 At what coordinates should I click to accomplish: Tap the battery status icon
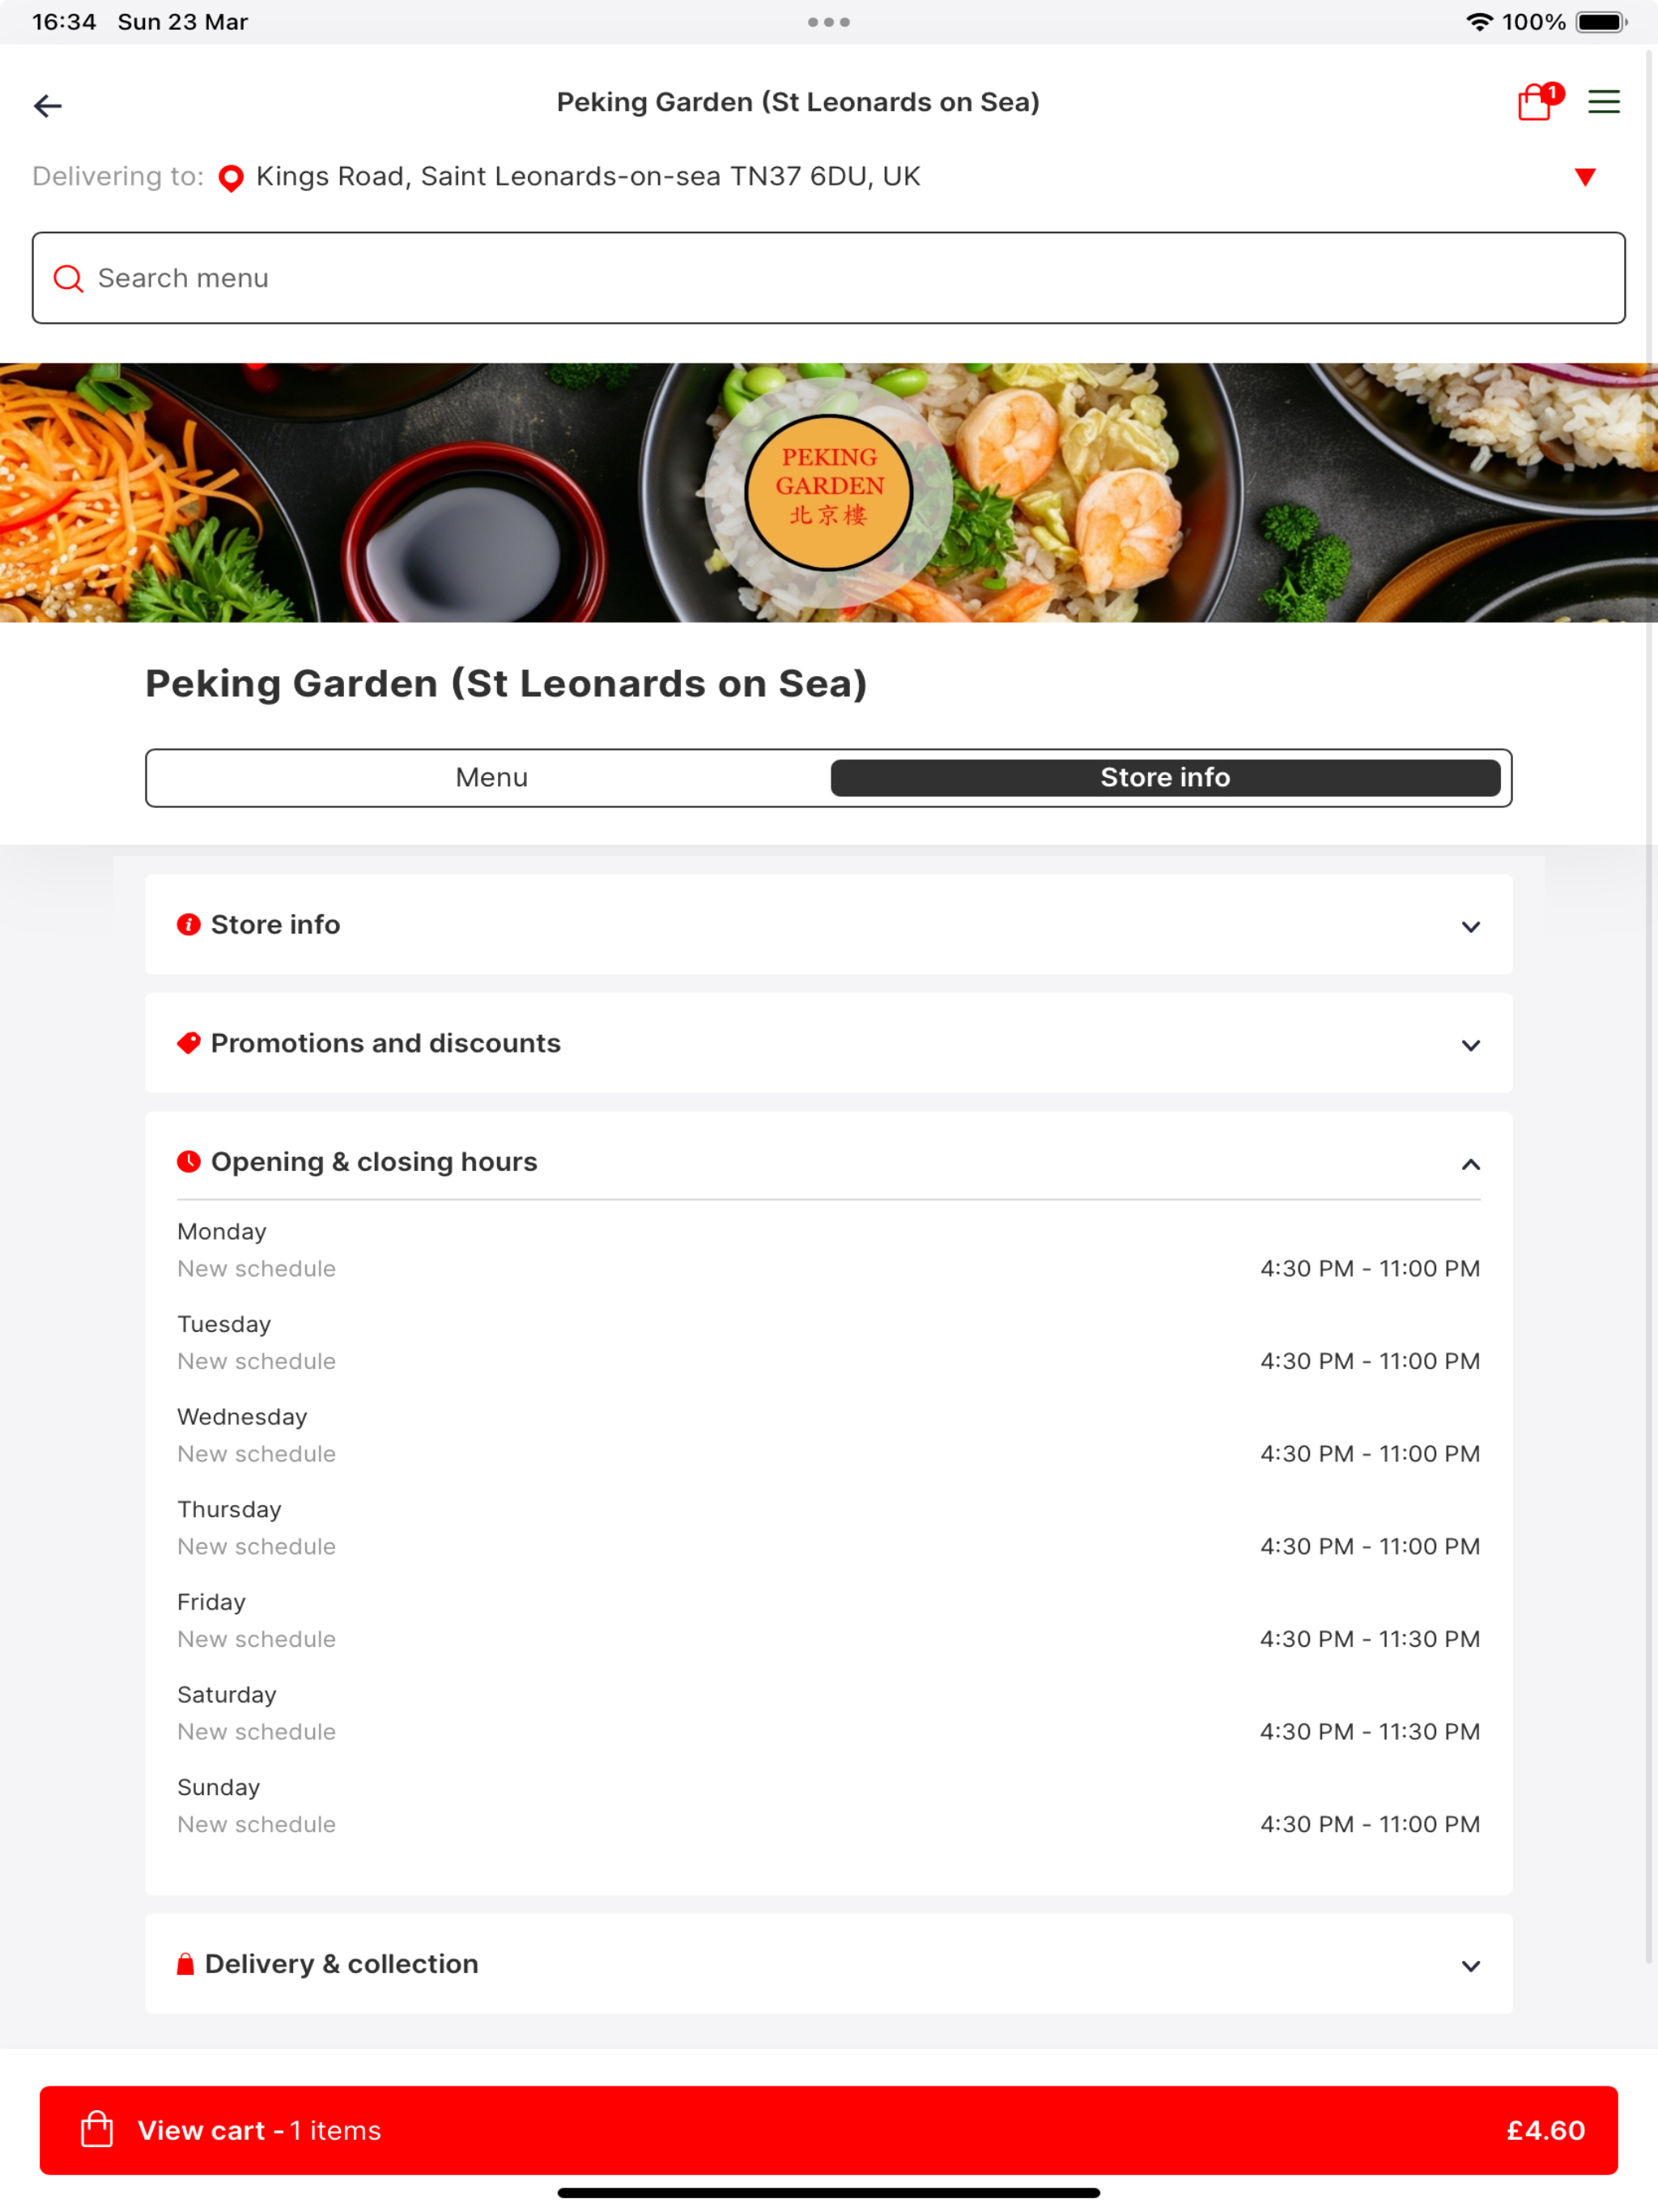[x=1601, y=22]
